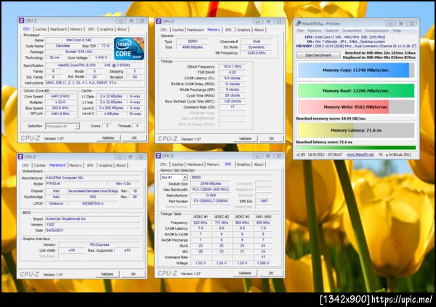This screenshot has width=436, height=307.
Task: Select the Graphics tab in the SPD-tab window
Action: [x=243, y=164]
